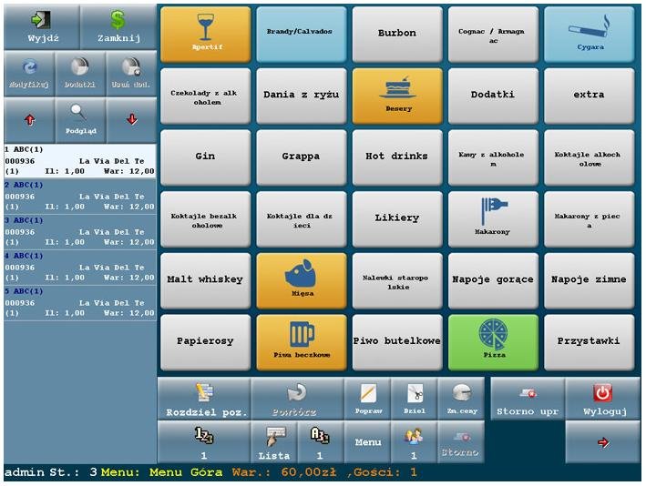Select the Aperitif glass tile
This screenshot has width=646, height=486.
click(205, 34)
